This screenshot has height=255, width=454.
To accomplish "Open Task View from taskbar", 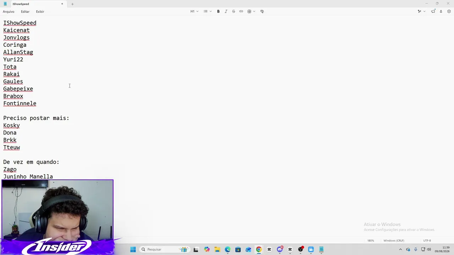I will click(196, 249).
